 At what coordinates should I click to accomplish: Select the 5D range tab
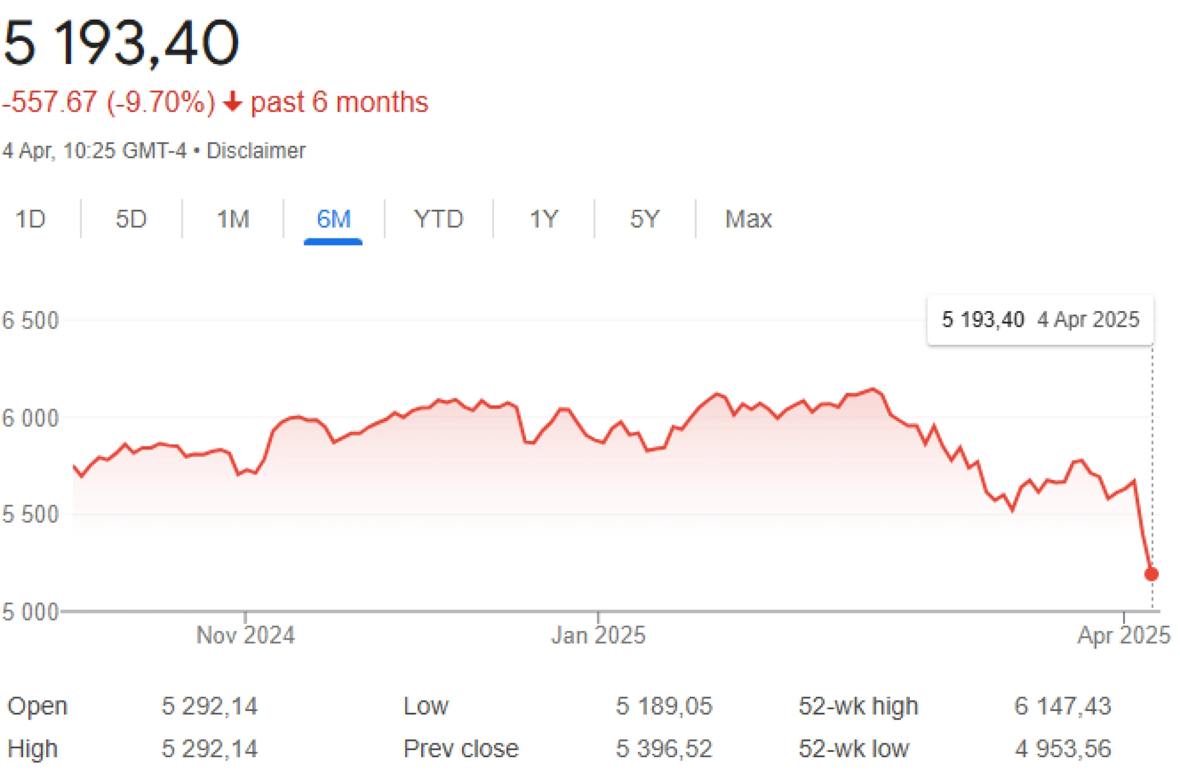tap(131, 219)
